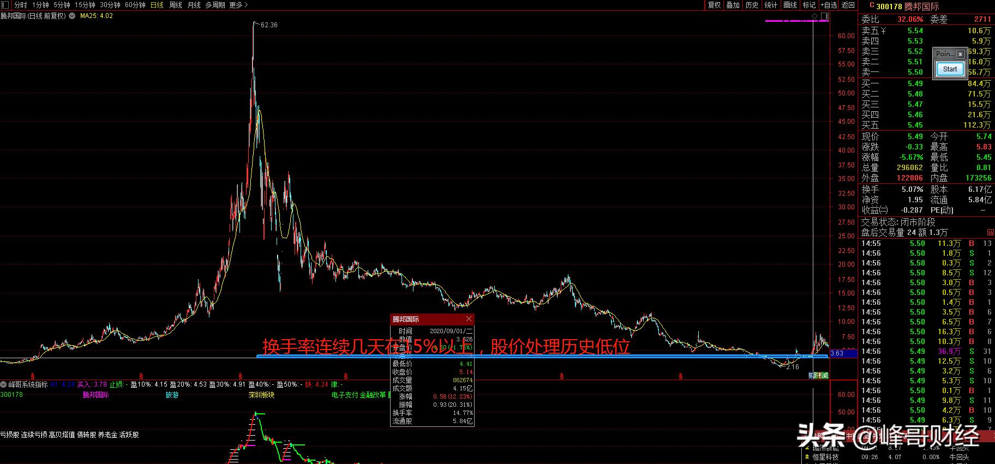Screen dimensions: 995x464
Task: Click the star icon beside 恒星科技
Action: pos(807,457)
